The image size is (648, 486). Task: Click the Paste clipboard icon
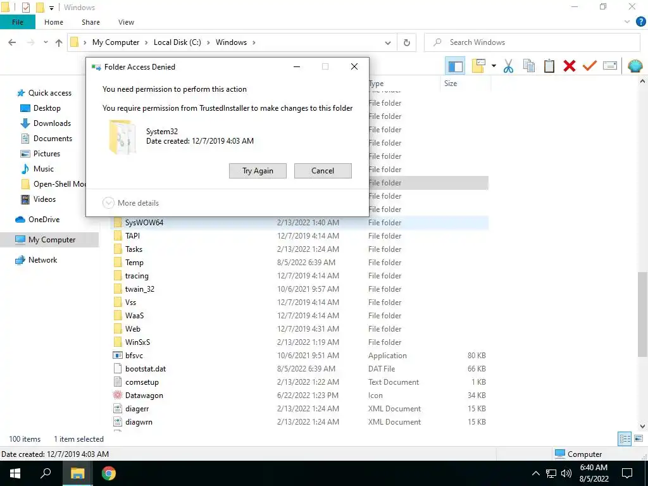click(x=549, y=66)
